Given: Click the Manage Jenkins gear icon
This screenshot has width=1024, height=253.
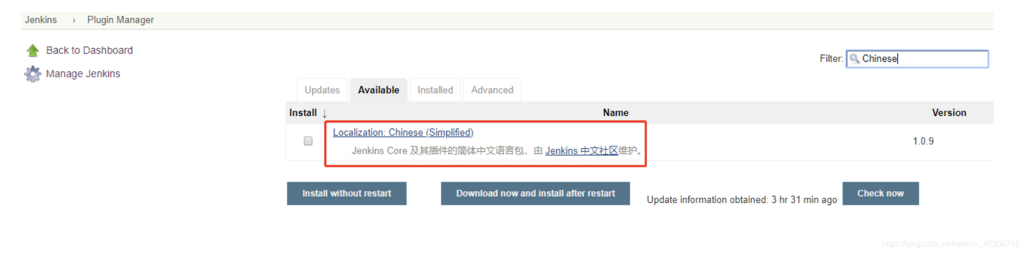Looking at the screenshot, I should click(x=33, y=74).
